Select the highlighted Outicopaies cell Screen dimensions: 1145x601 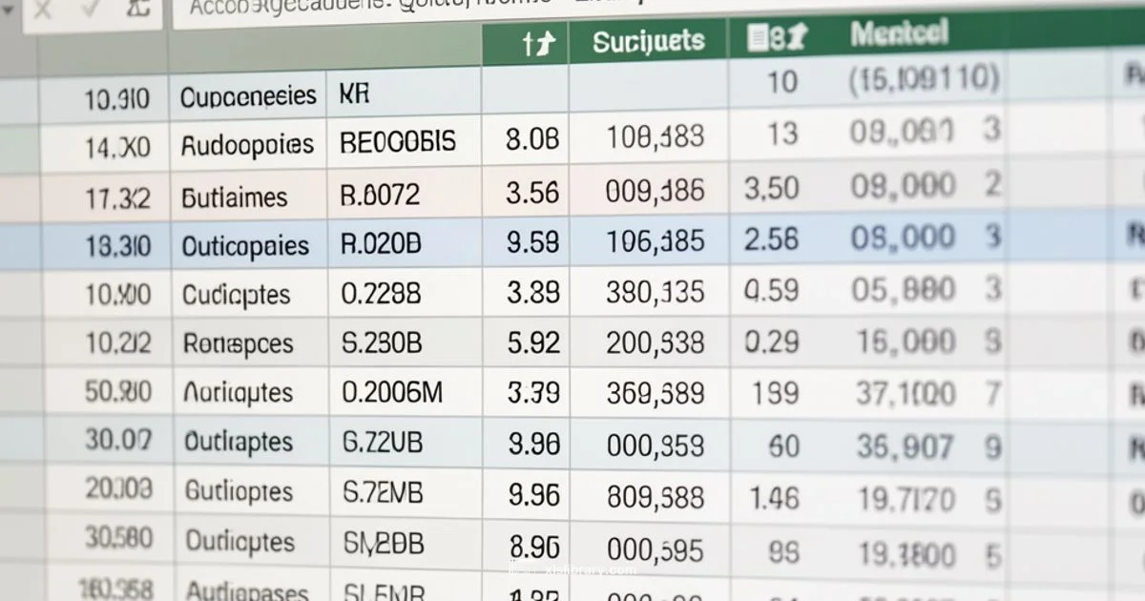[x=246, y=246]
